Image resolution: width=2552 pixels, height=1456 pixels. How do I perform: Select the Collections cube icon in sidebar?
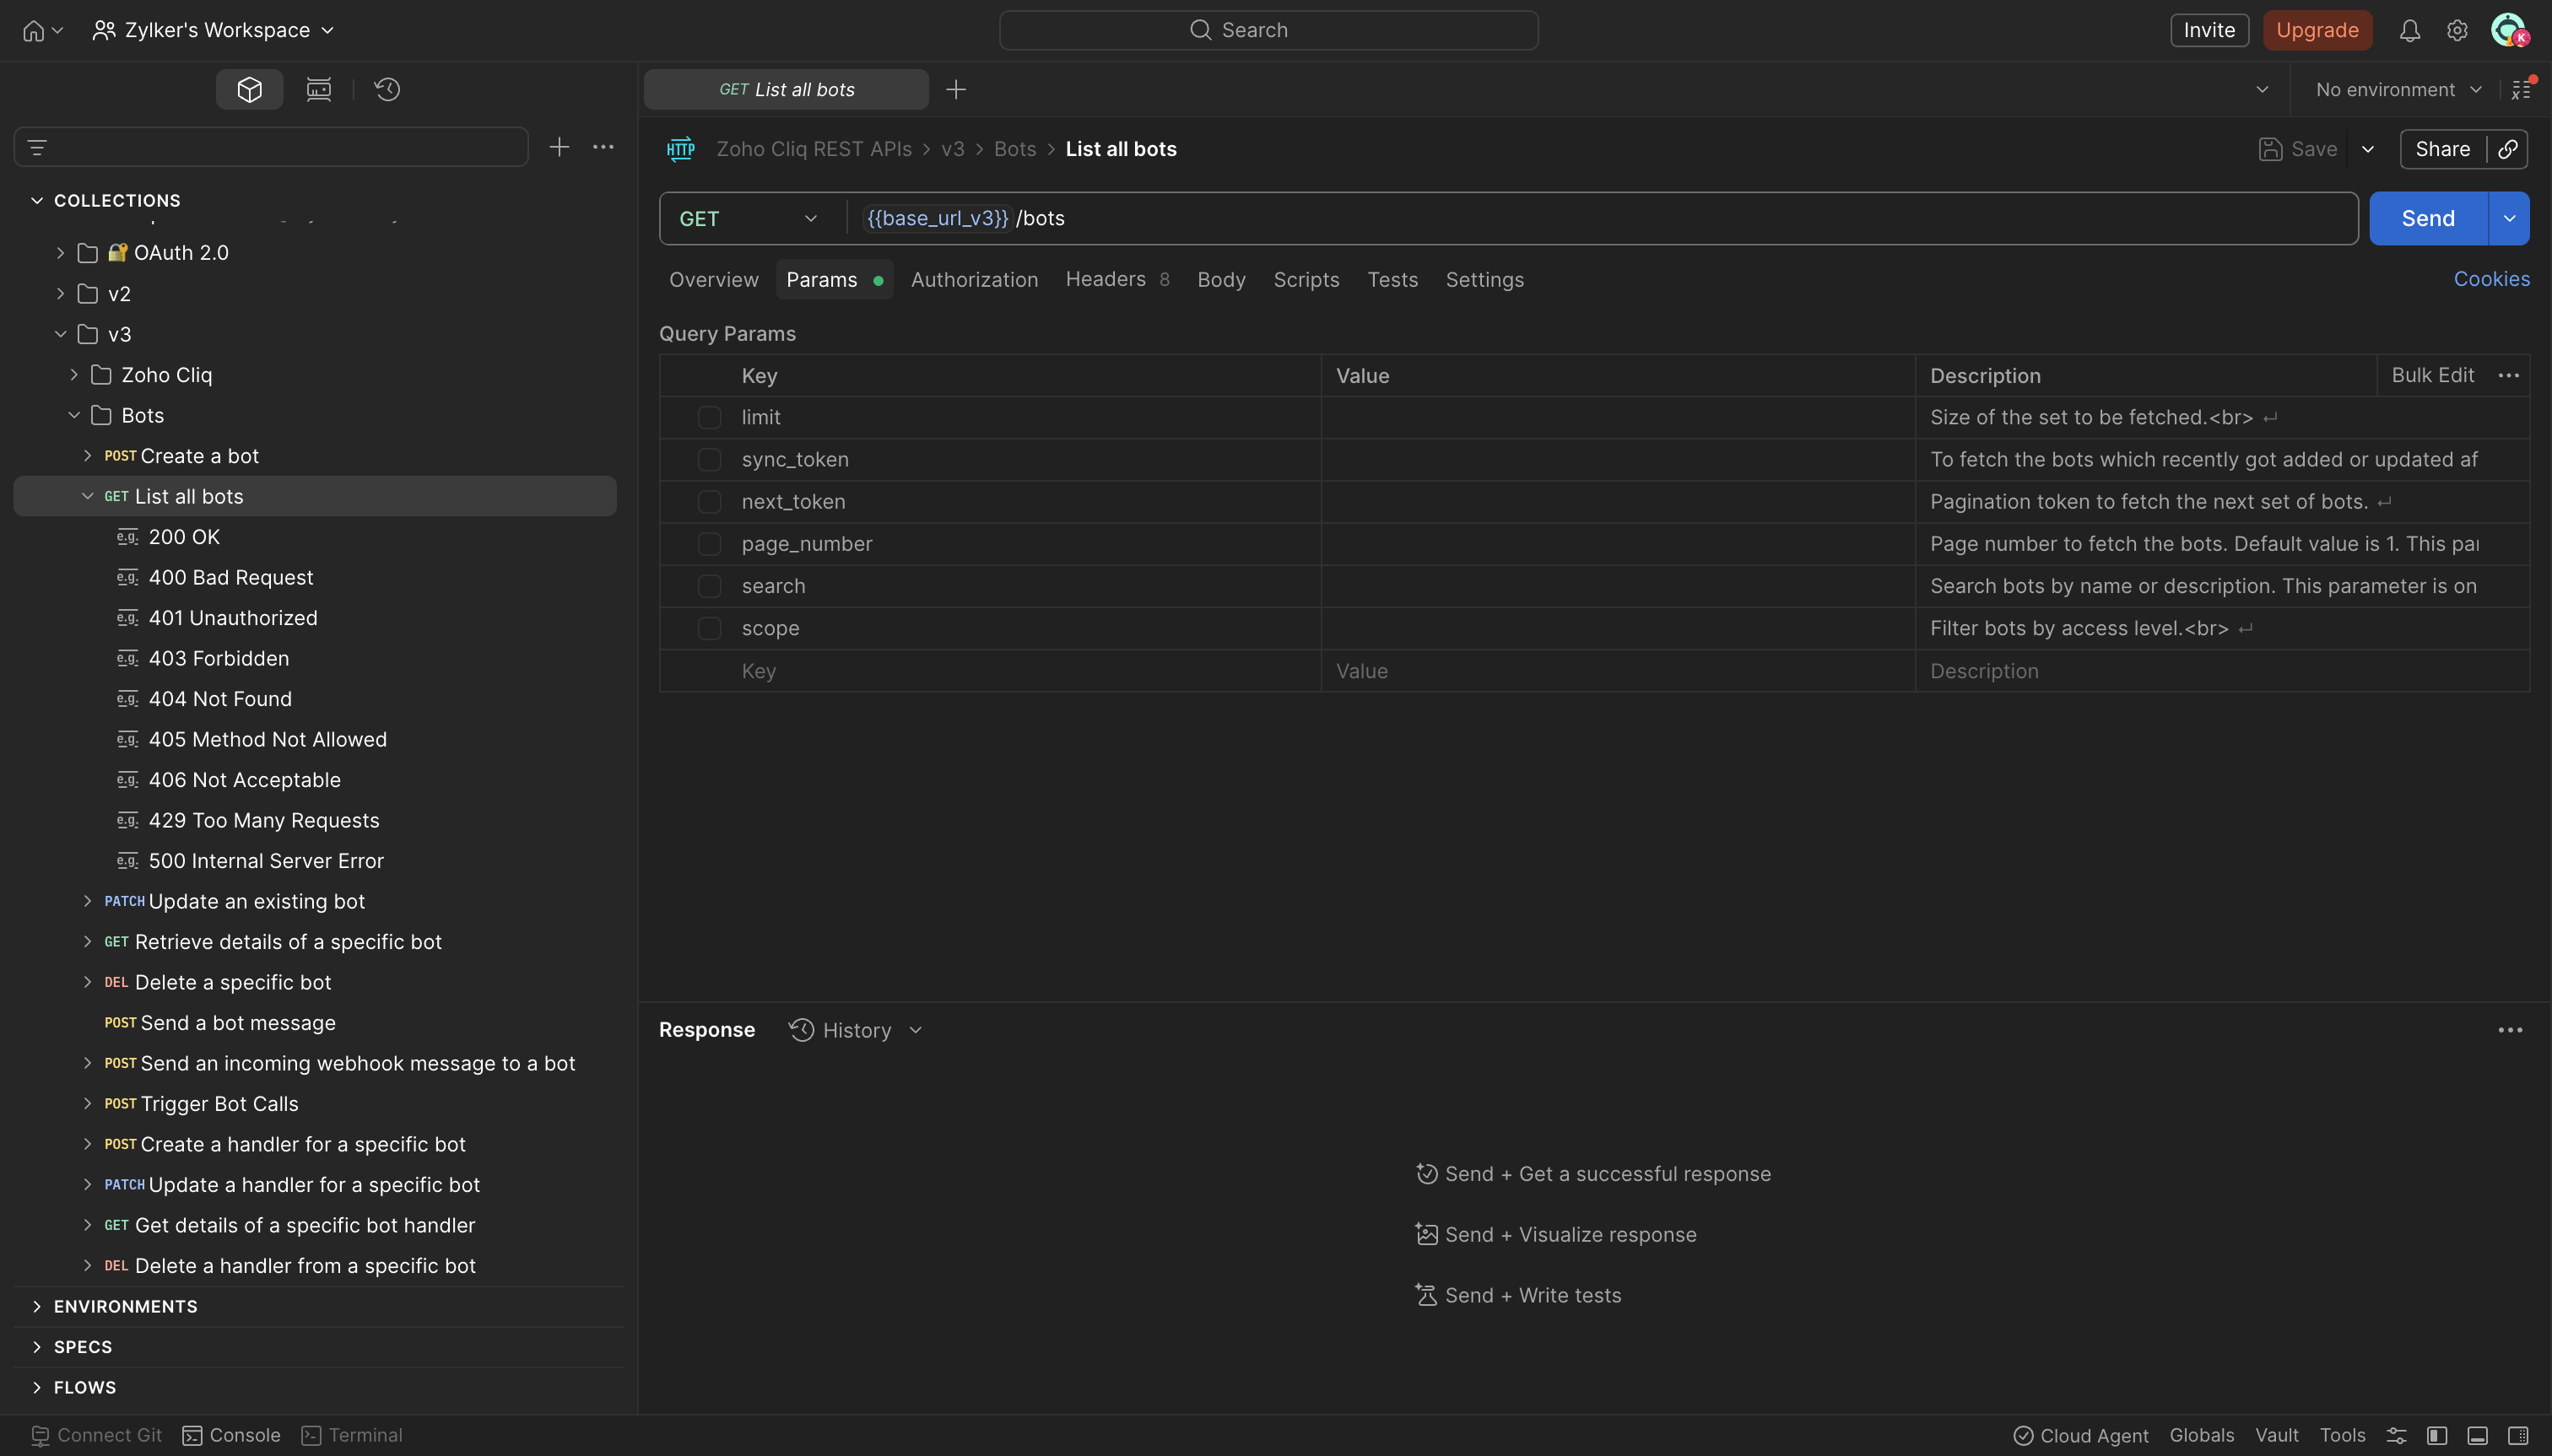pyautogui.click(x=249, y=89)
